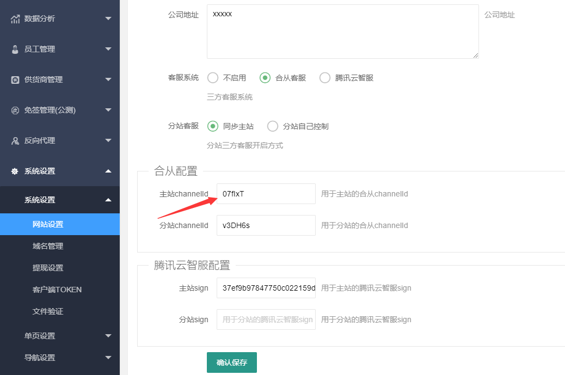Image resolution: width=565 pixels, height=375 pixels.
Task: Expand the 导航设置 menu arrow
Action: point(108,358)
